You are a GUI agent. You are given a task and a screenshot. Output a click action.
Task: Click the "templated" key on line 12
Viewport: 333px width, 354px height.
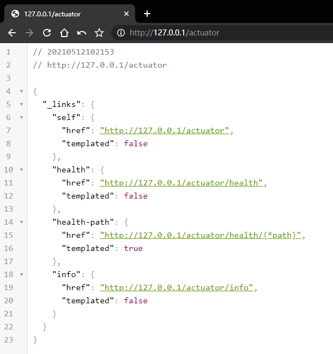(88, 196)
